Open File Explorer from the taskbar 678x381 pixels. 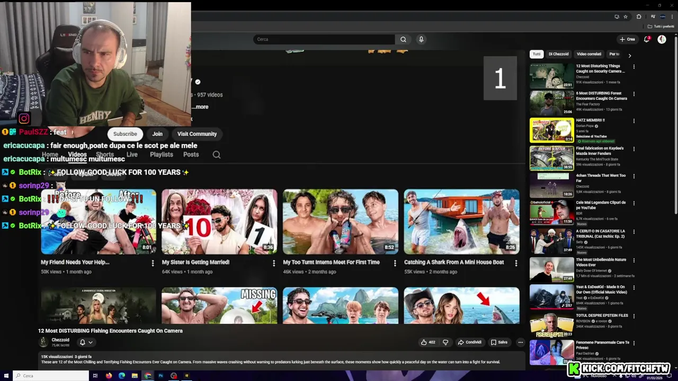coord(135,376)
